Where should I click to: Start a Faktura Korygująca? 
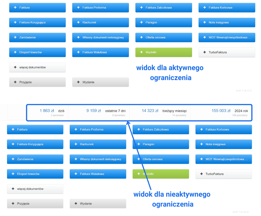[x=37, y=22]
